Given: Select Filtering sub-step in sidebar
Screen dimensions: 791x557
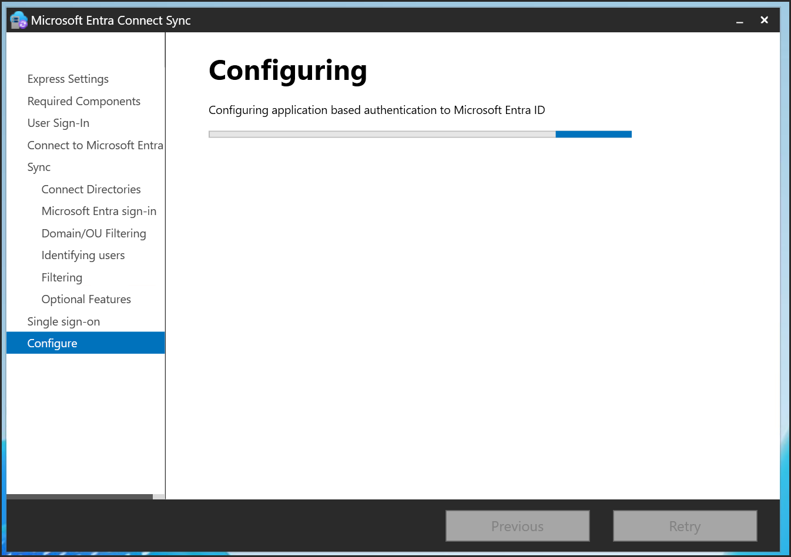Looking at the screenshot, I should (x=62, y=277).
